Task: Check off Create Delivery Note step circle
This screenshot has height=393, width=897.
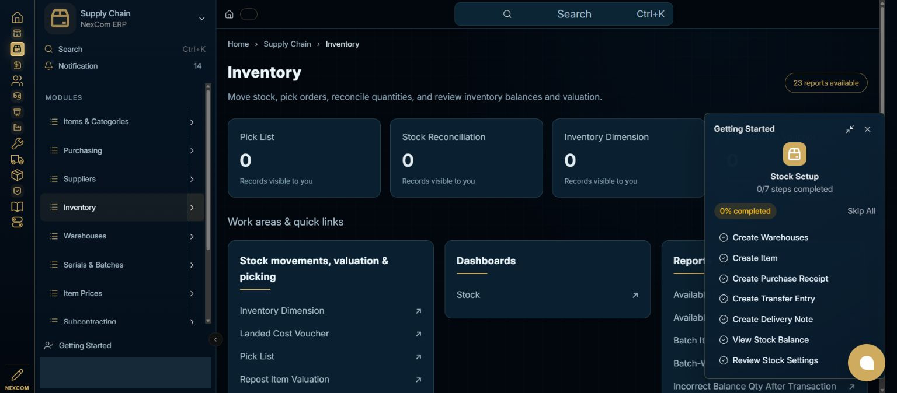Action: coord(724,320)
